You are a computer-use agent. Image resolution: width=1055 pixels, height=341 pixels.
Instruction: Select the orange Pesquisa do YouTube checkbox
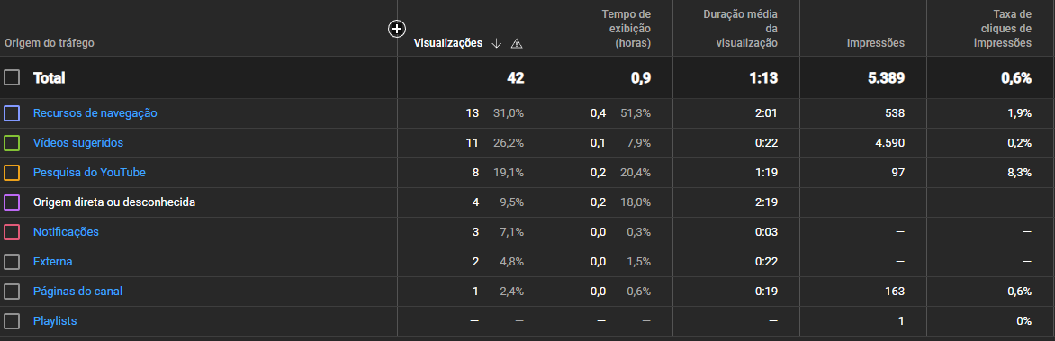[x=12, y=172]
